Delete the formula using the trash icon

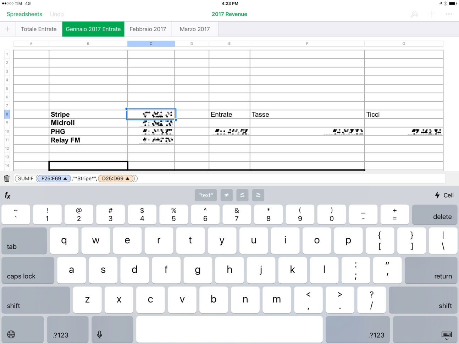6,178
